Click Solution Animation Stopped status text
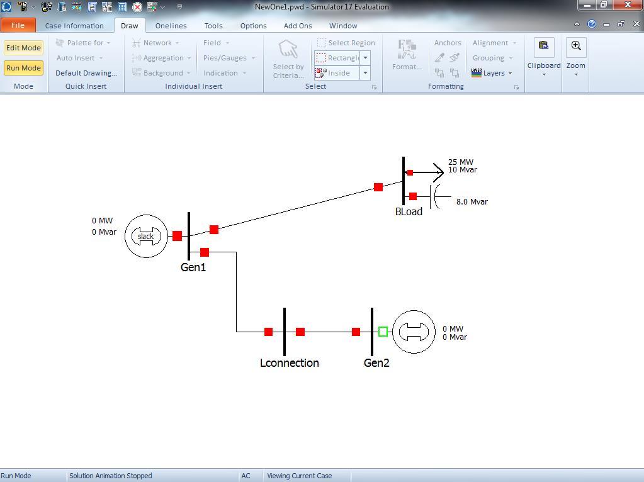 tap(111, 476)
